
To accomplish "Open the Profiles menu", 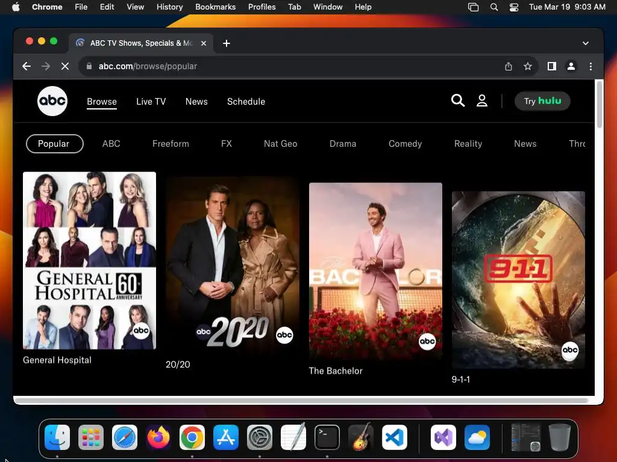I will point(262,7).
